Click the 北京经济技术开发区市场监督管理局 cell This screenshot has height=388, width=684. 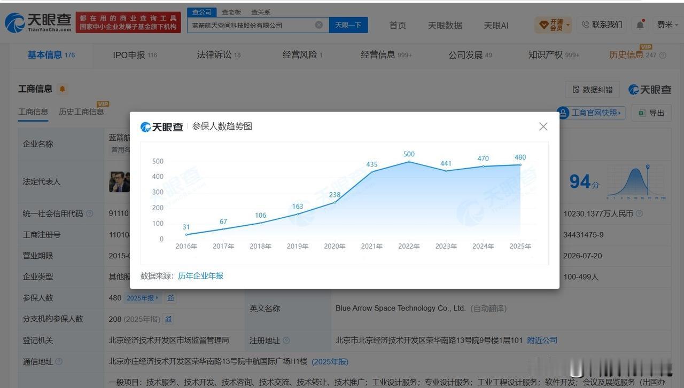click(169, 340)
